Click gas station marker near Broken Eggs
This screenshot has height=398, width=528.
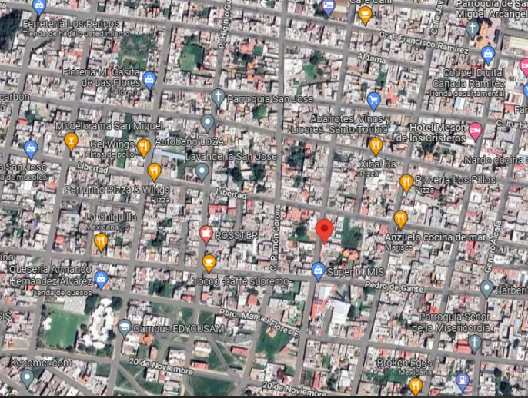click(463, 382)
